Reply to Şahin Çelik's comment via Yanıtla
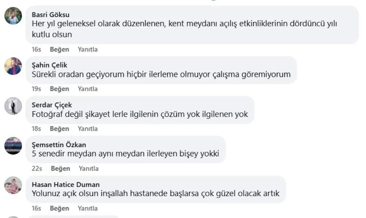Image resolution: width=366 pixels, height=218 pixels. point(88,89)
